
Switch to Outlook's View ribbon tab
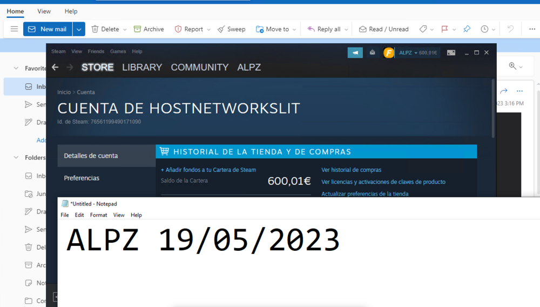(x=44, y=11)
